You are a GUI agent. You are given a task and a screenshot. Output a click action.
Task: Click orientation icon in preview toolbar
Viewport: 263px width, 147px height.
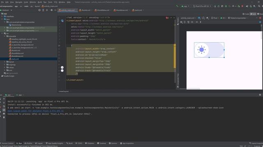203,18
